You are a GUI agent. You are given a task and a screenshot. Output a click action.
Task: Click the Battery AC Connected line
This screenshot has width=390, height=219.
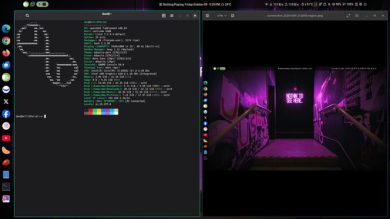pyautogui.click(x=115, y=101)
